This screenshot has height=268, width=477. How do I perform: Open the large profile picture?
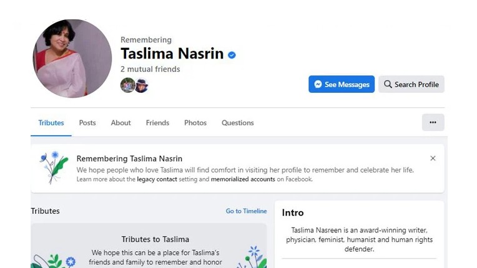coord(72,59)
